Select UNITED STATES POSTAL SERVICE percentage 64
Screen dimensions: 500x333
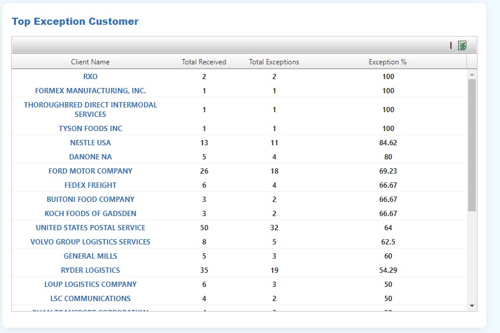coord(388,228)
